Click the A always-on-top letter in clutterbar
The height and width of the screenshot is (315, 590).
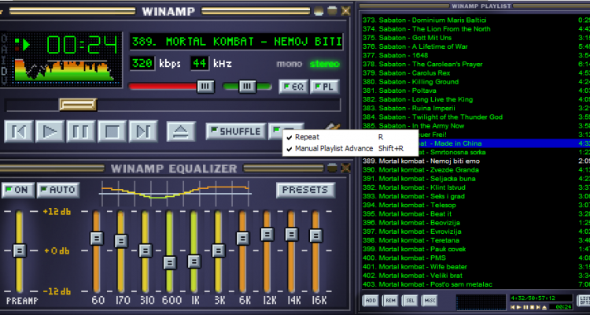pyautogui.click(x=4, y=49)
